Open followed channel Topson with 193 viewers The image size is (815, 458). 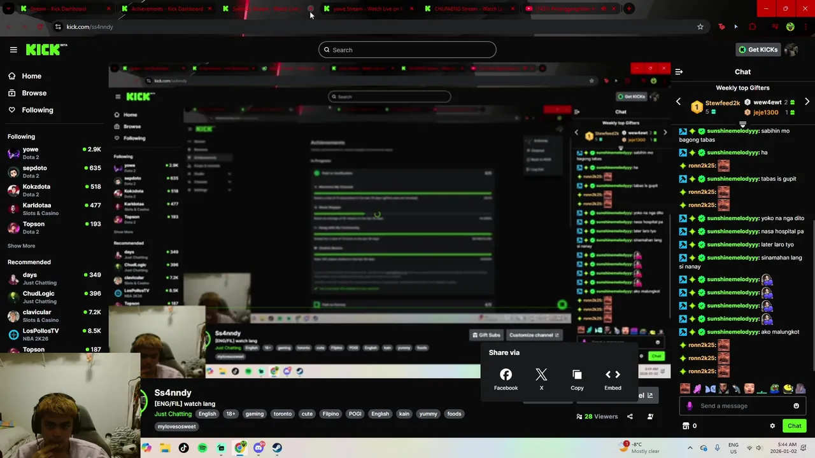54,228
